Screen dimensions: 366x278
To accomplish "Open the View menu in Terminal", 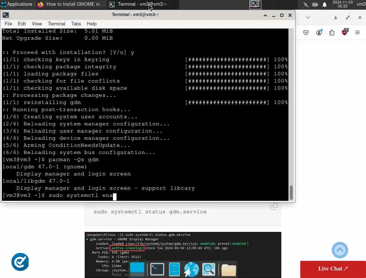I will point(37,24).
